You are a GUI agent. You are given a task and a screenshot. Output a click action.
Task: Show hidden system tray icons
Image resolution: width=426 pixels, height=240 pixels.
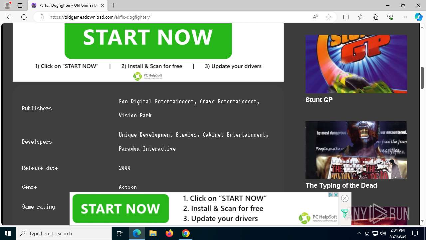coord(359,233)
